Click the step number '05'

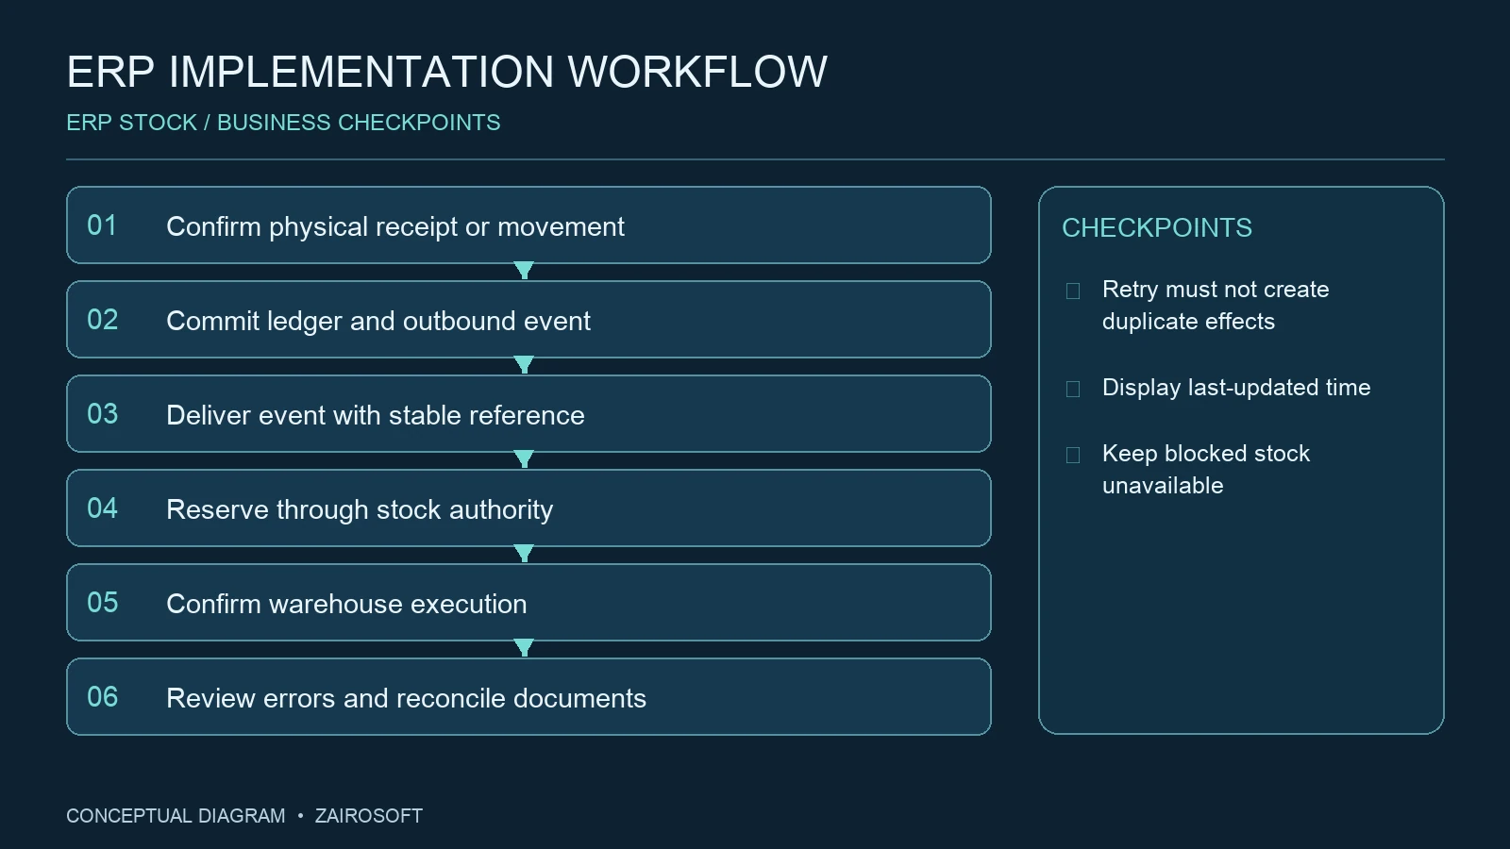pos(102,603)
